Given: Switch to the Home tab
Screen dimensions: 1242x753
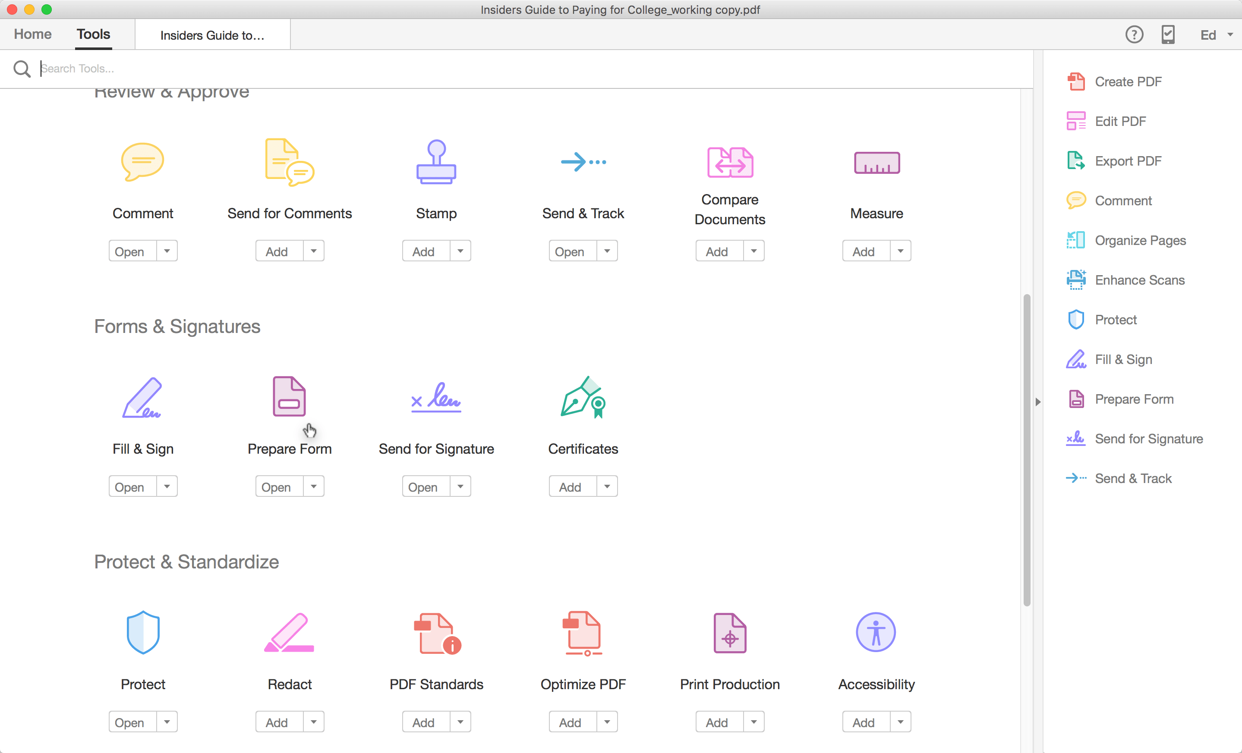Looking at the screenshot, I should [32, 34].
